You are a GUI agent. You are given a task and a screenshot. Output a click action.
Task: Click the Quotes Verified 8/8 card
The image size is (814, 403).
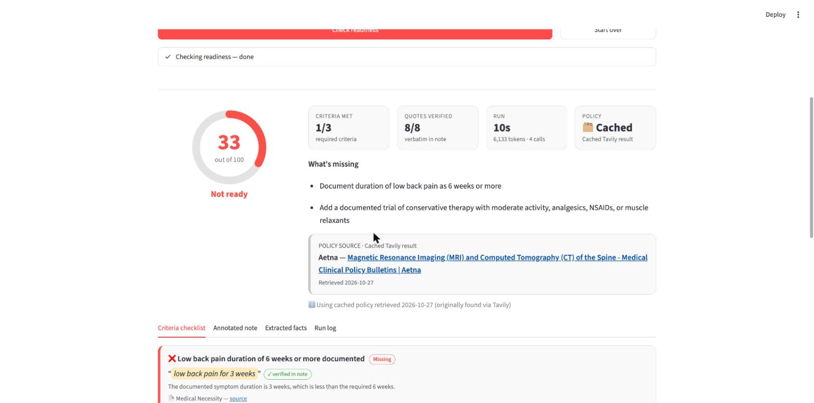[438, 128]
